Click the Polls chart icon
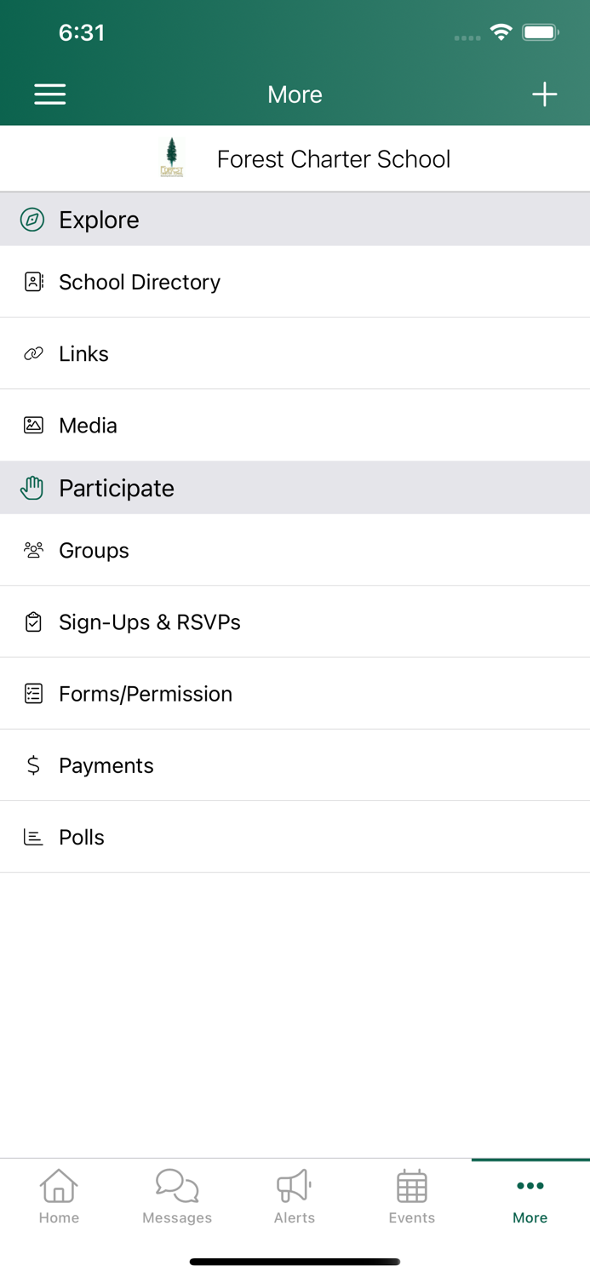Screen dimensions: 590x1277 (x=33, y=837)
